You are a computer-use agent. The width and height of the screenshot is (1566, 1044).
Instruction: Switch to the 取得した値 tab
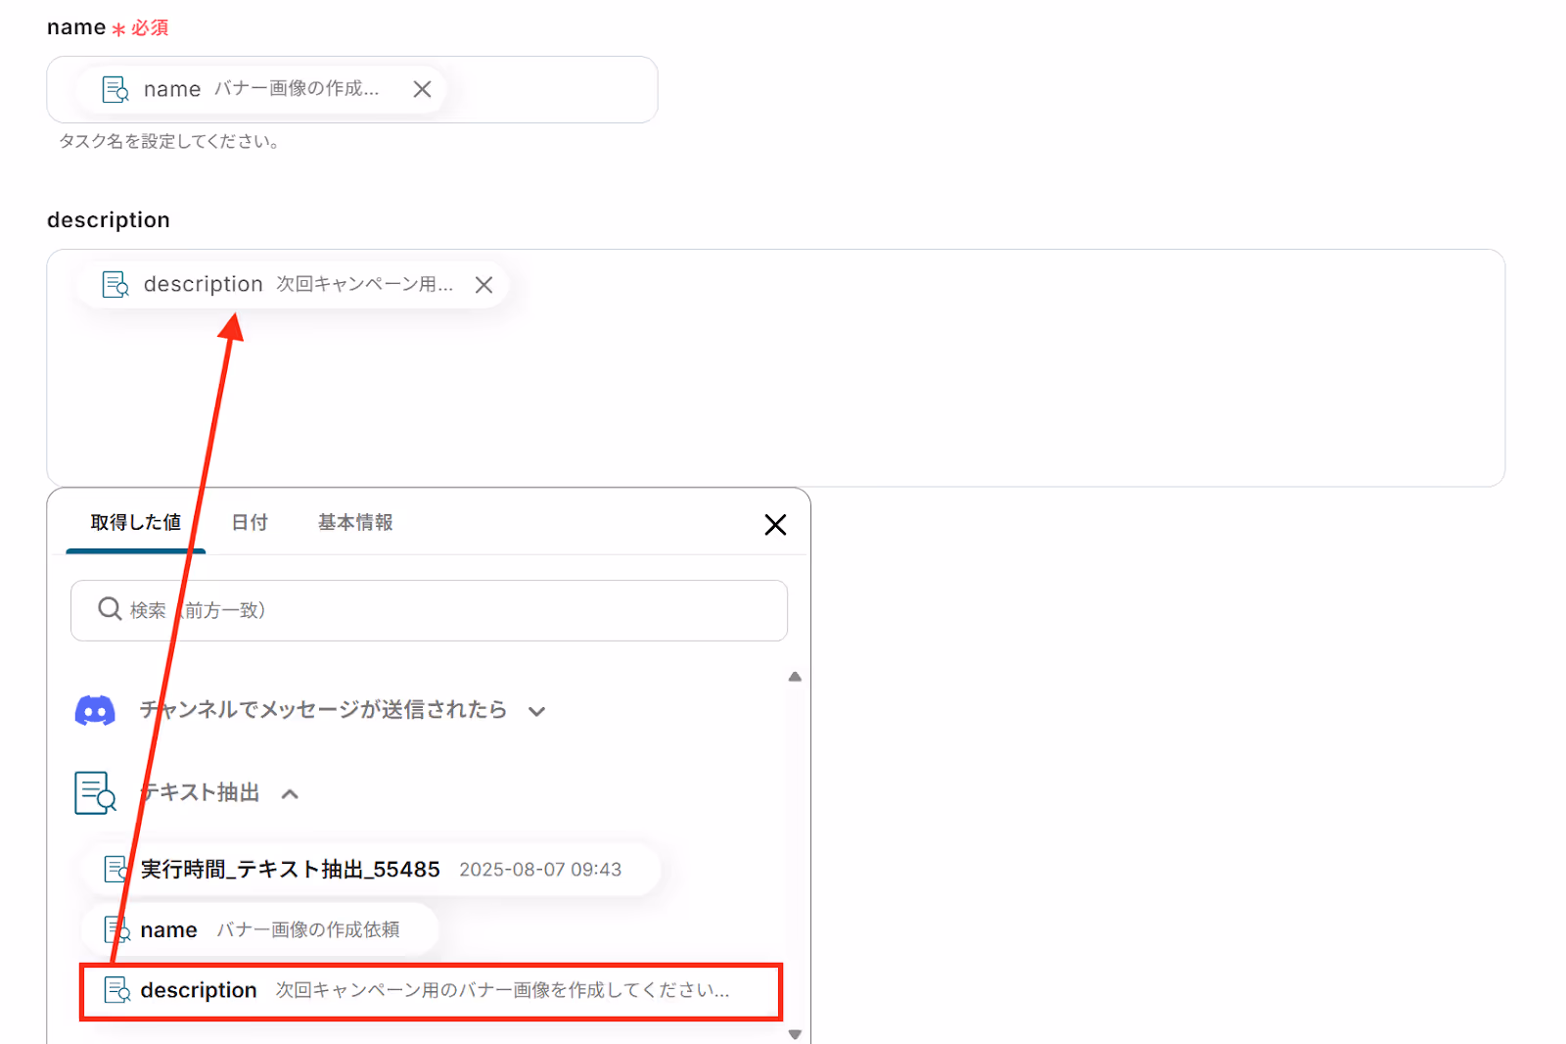[x=136, y=523]
